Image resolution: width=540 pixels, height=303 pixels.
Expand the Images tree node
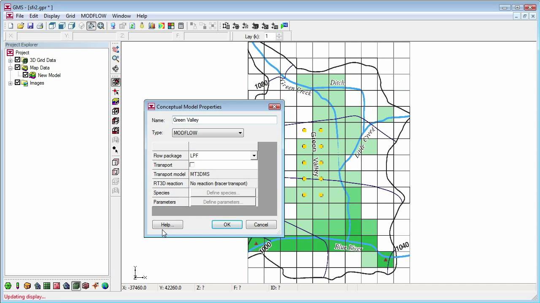(x=10, y=83)
